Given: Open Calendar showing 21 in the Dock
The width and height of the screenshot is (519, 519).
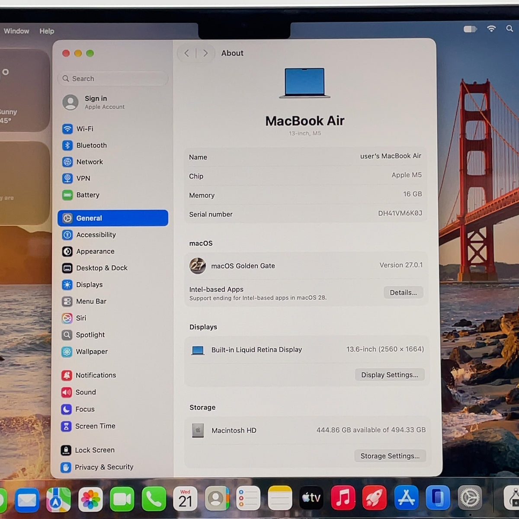Looking at the screenshot, I should pos(185,499).
